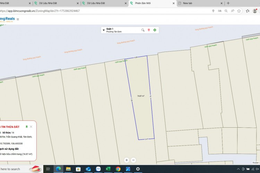Click the network tray icon
Screen dimensions: 260x173
(x=253, y=169)
